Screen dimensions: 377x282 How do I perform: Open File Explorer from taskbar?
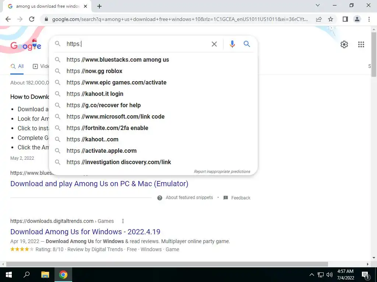tap(45, 275)
